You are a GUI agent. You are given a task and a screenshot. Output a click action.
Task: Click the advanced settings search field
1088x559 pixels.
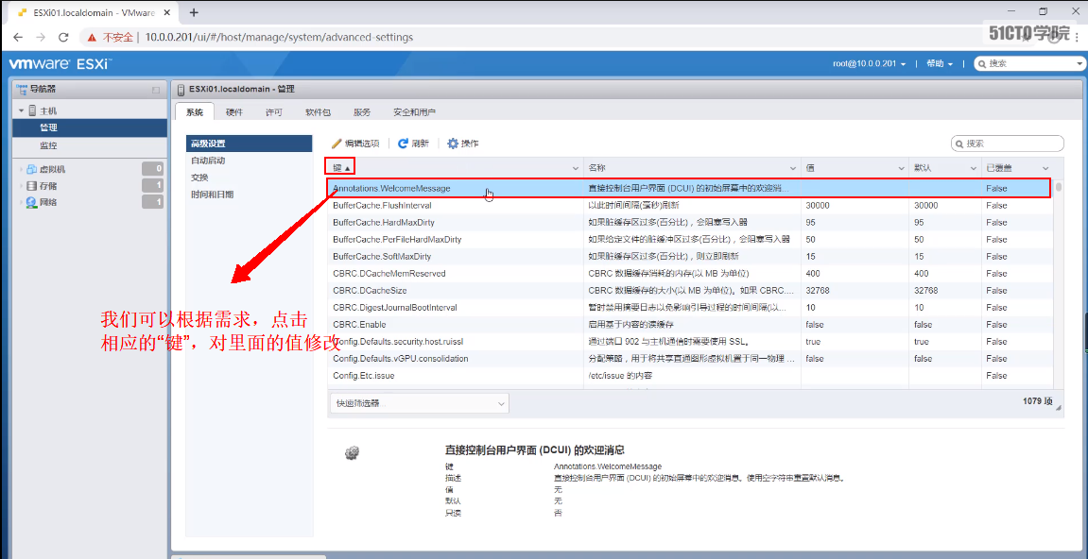point(1008,144)
